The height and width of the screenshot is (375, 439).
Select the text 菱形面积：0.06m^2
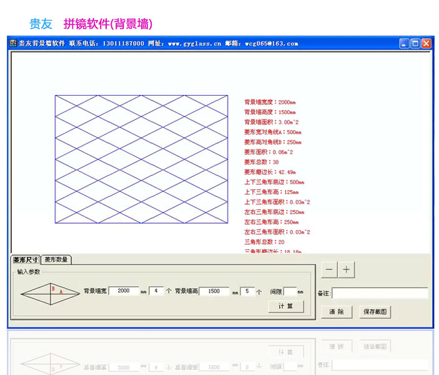269,152
